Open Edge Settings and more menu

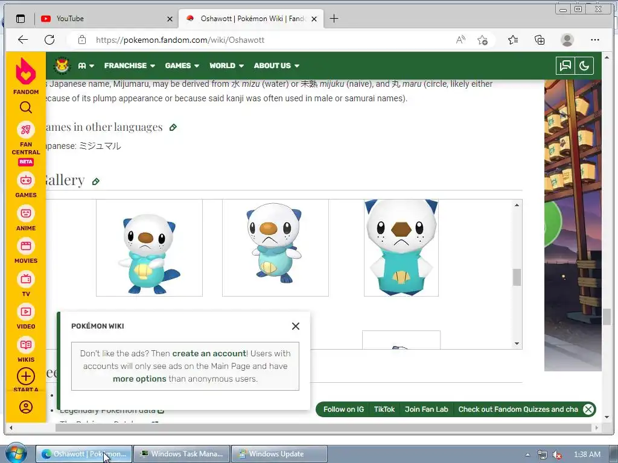coord(594,40)
